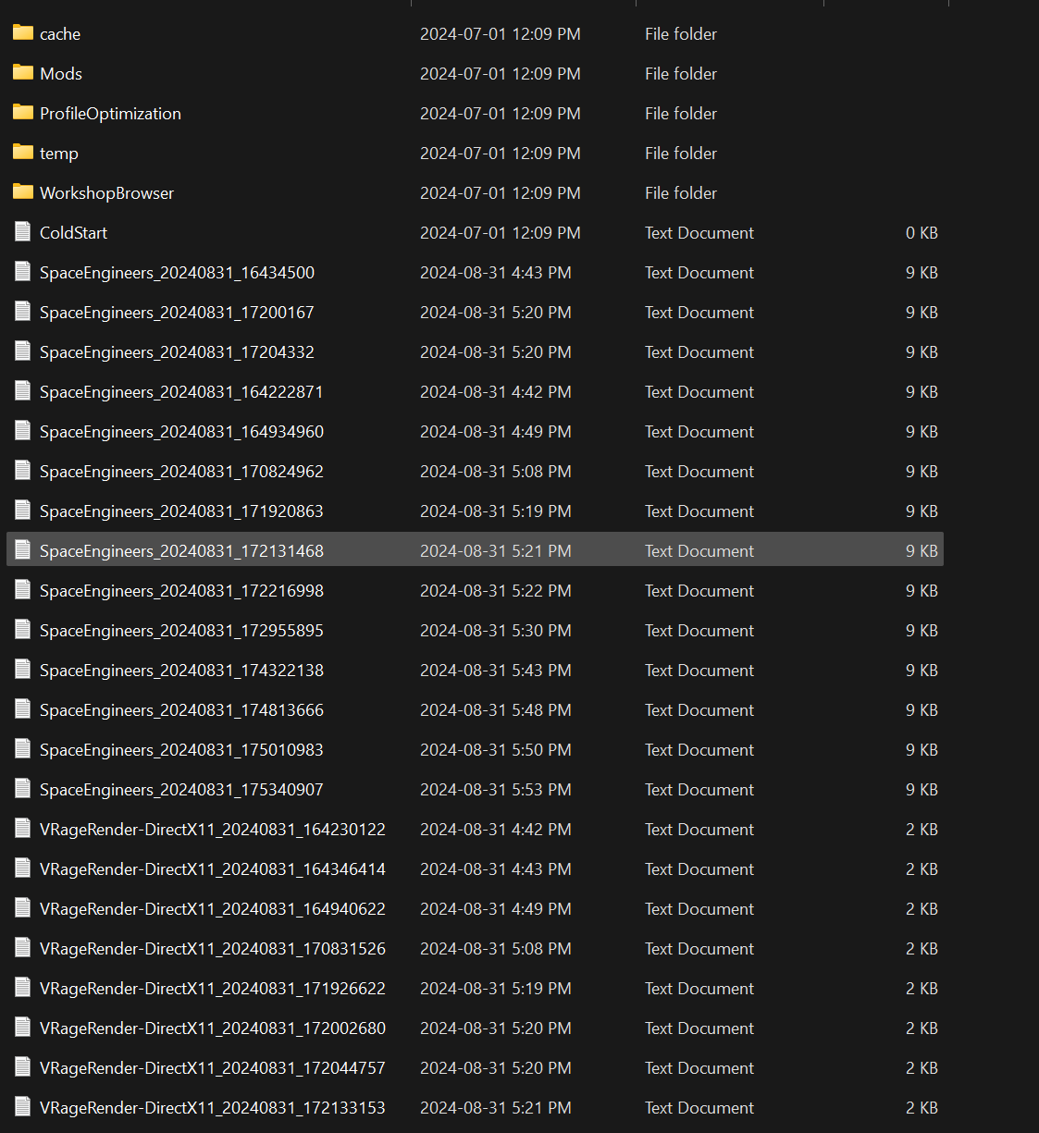Click file icon of SpaceEngineers_20240831_171920863

pos(23,510)
